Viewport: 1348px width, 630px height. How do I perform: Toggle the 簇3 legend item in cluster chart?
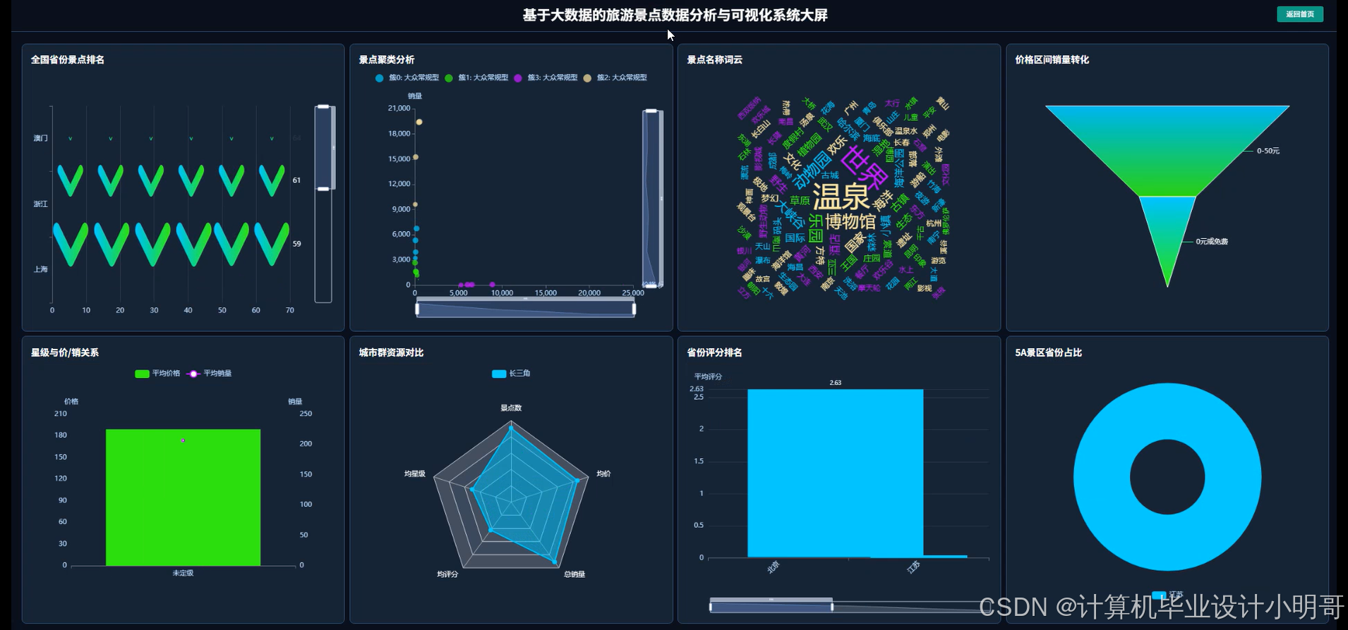[x=546, y=78]
